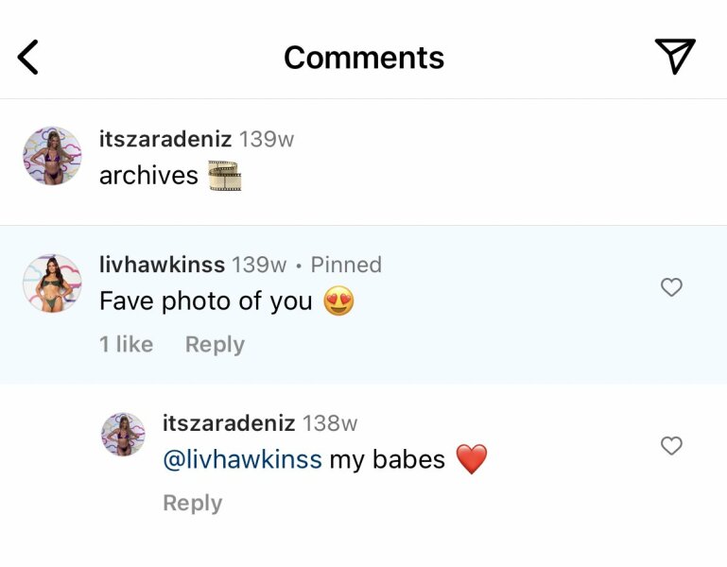Tap the small itszaradeniz avatar in the reply

tap(124, 435)
